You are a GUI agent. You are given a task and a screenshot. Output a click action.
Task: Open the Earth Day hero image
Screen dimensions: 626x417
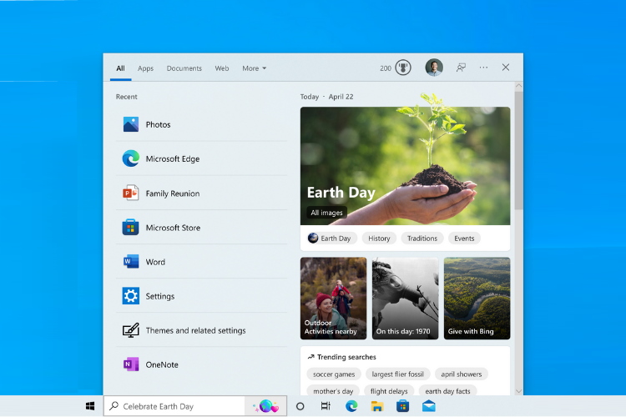click(x=405, y=166)
